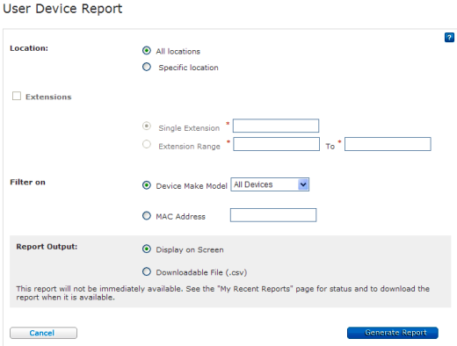Screen dimensions: 457x346
Task: Open the All Devices dropdown
Action: click(x=270, y=184)
